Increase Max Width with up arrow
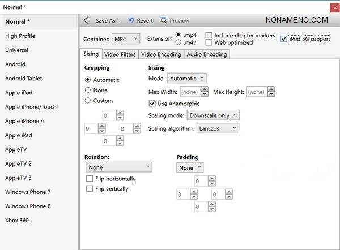This screenshot has width=340, height=250. 205,89
